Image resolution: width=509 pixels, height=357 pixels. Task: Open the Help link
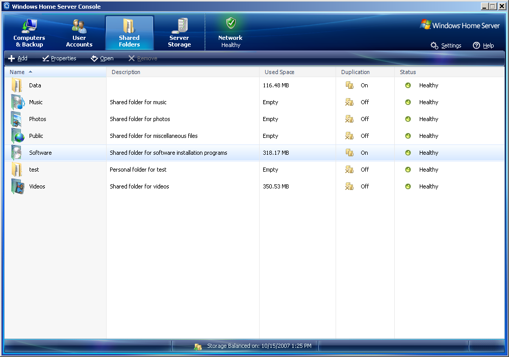[488, 45]
